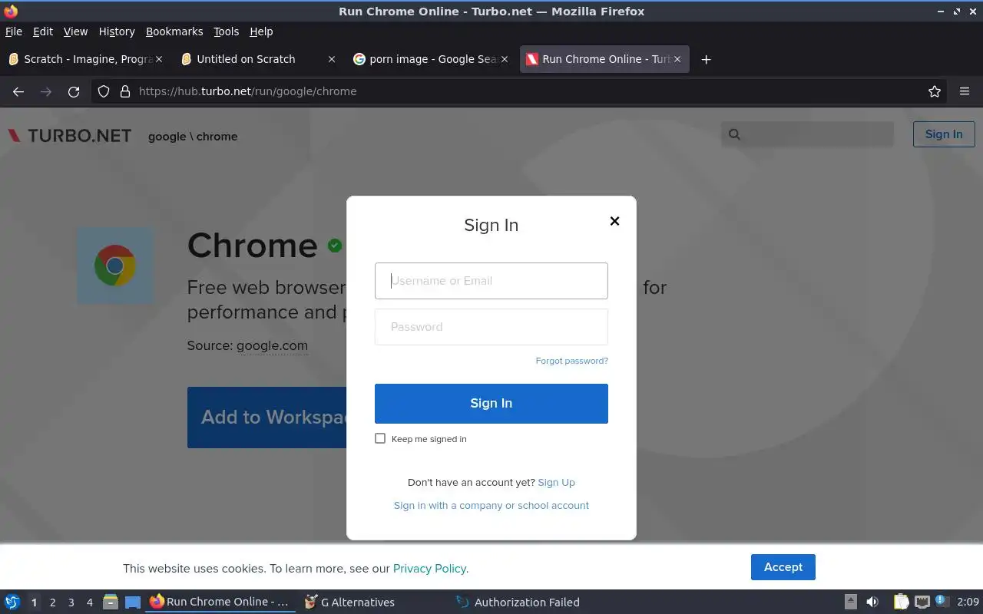Open the Help menu

[x=261, y=31]
